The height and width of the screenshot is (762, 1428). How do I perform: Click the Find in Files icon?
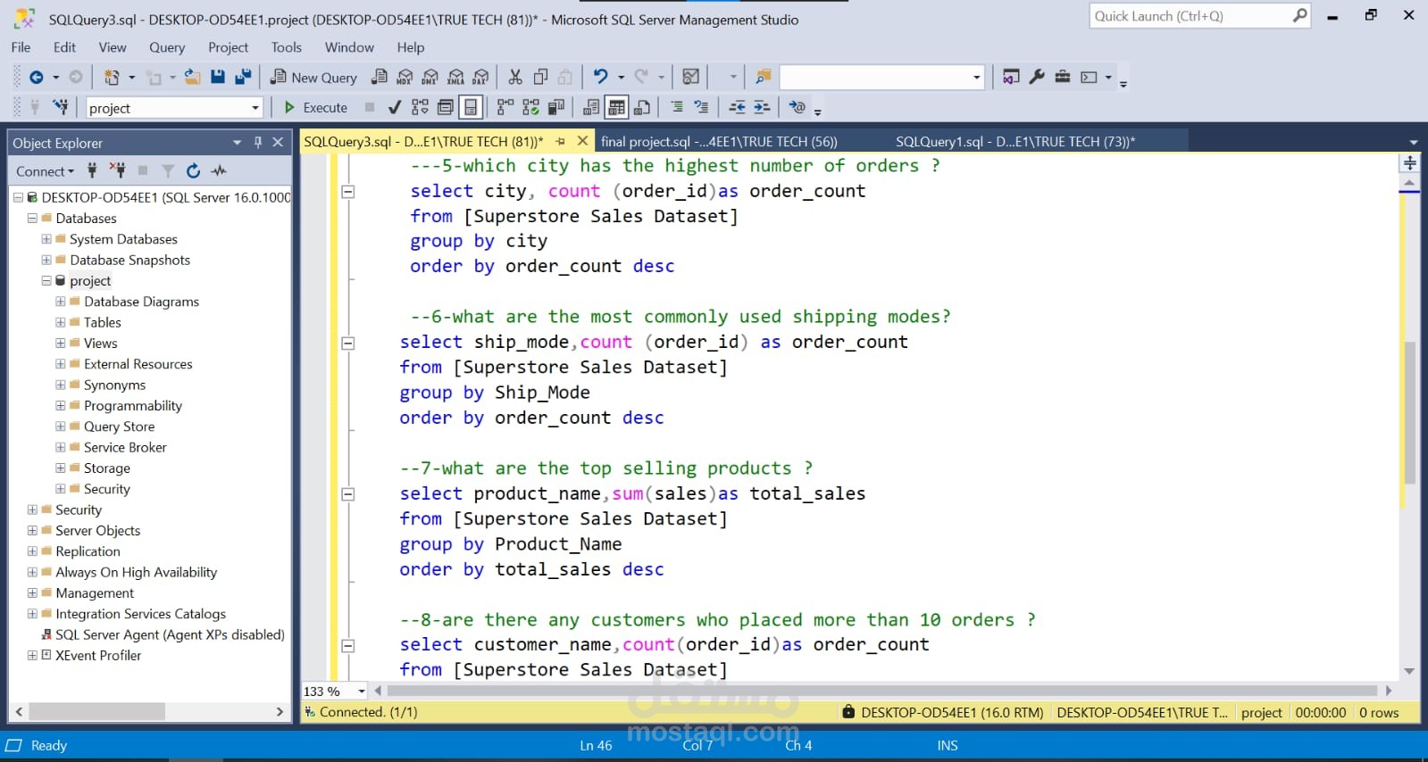click(x=763, y=78)
